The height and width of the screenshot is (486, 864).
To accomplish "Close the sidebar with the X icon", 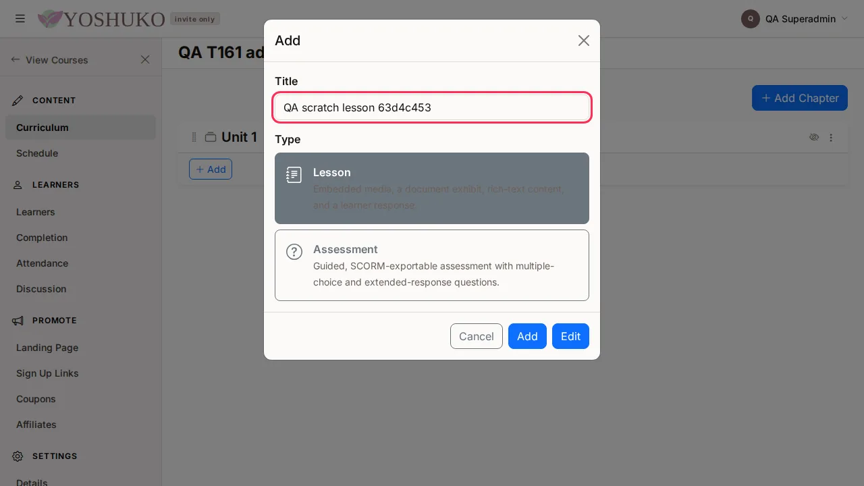I will [145, 59].
